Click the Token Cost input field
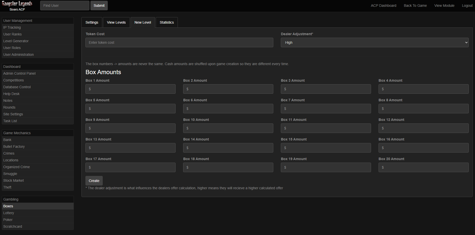The height and width of the screenshot is (235, 475). (179, 42)
